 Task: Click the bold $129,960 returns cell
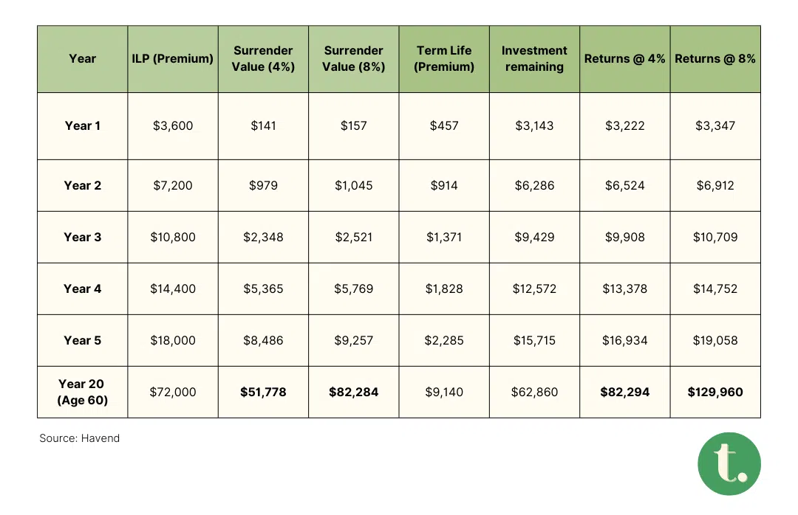715,393
